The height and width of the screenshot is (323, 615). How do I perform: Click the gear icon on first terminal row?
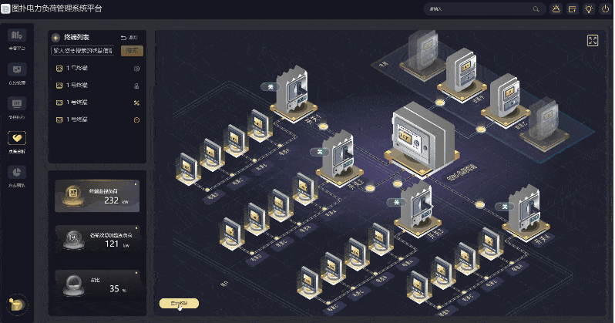click(136, 69)
